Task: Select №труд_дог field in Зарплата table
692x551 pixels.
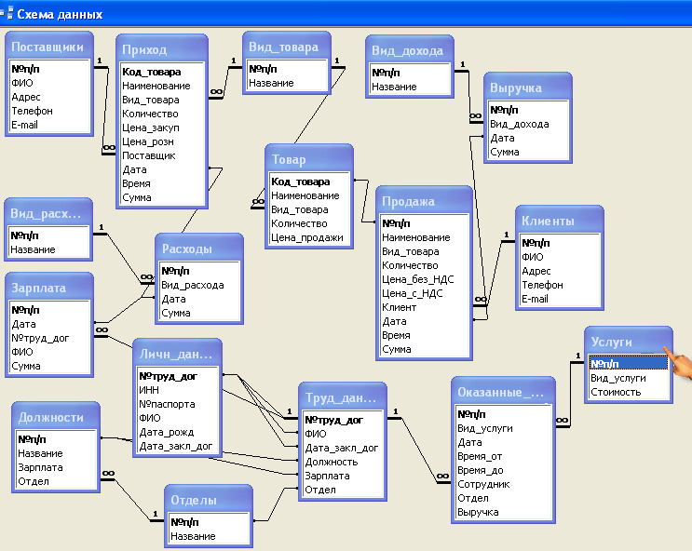Action: click(49, 338)
